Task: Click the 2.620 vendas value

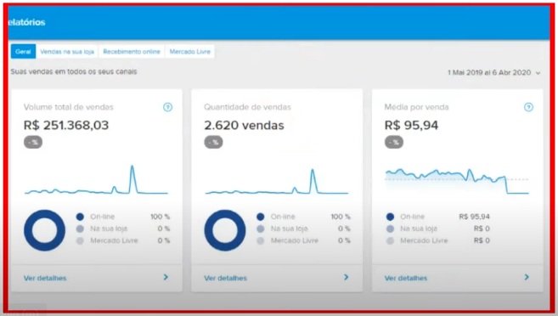Action: click(x=244, y=125)
